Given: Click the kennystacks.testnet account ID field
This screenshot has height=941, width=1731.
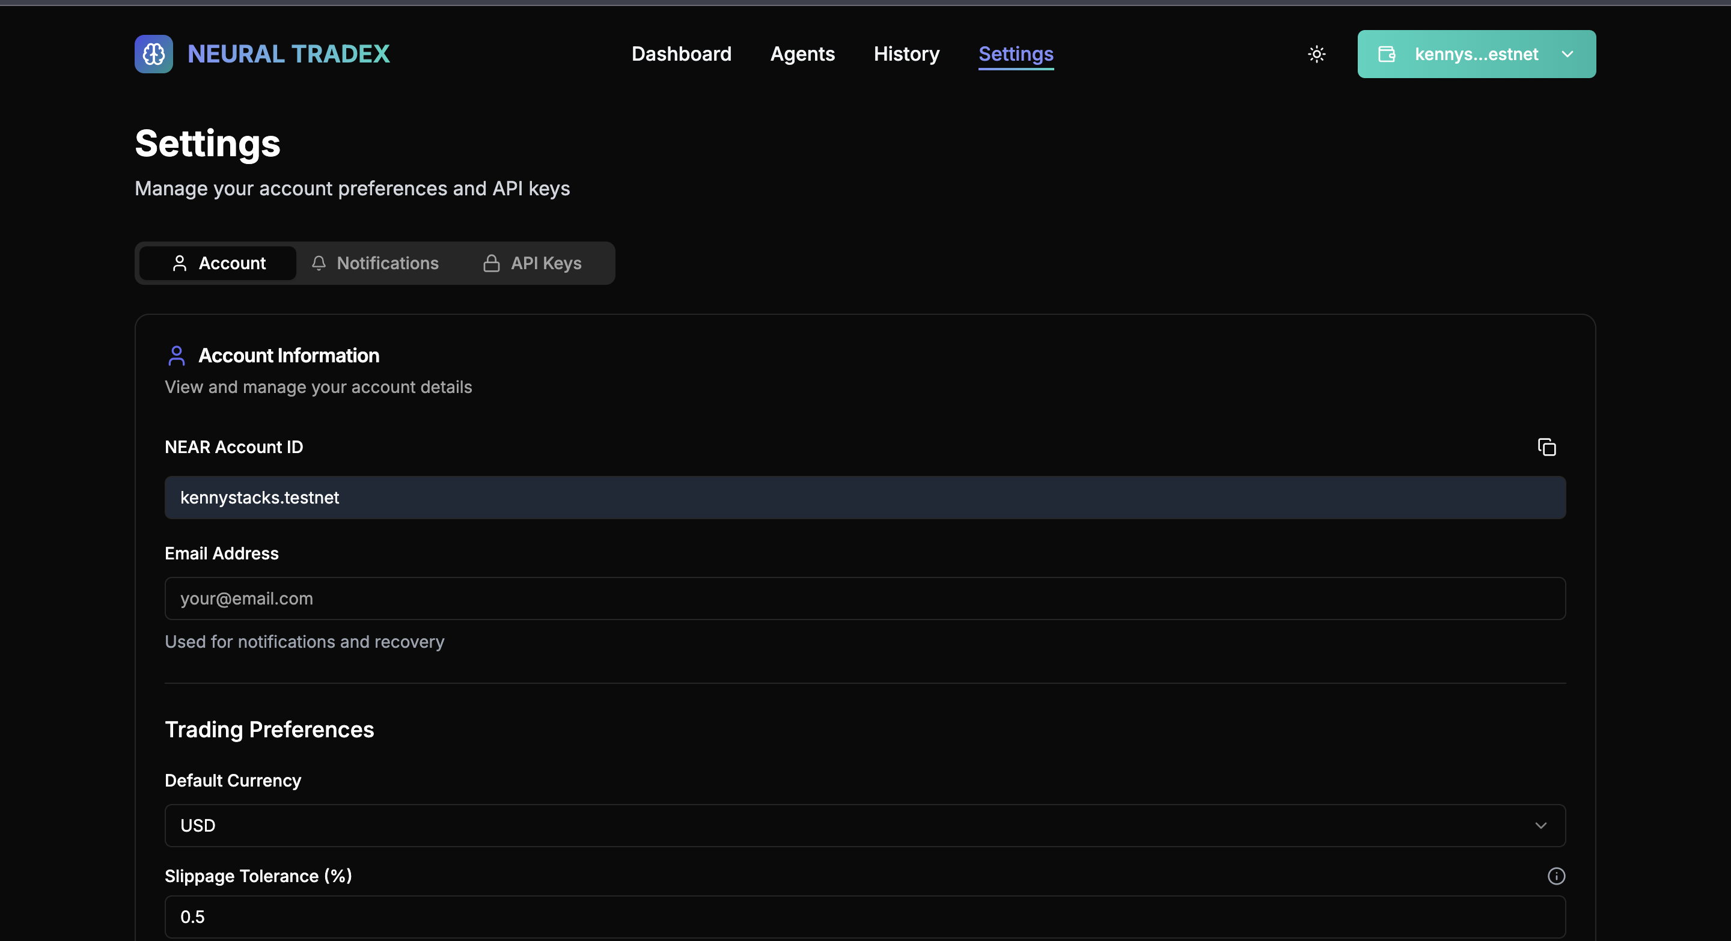Looking at the screenshot, I should (864, 498).
